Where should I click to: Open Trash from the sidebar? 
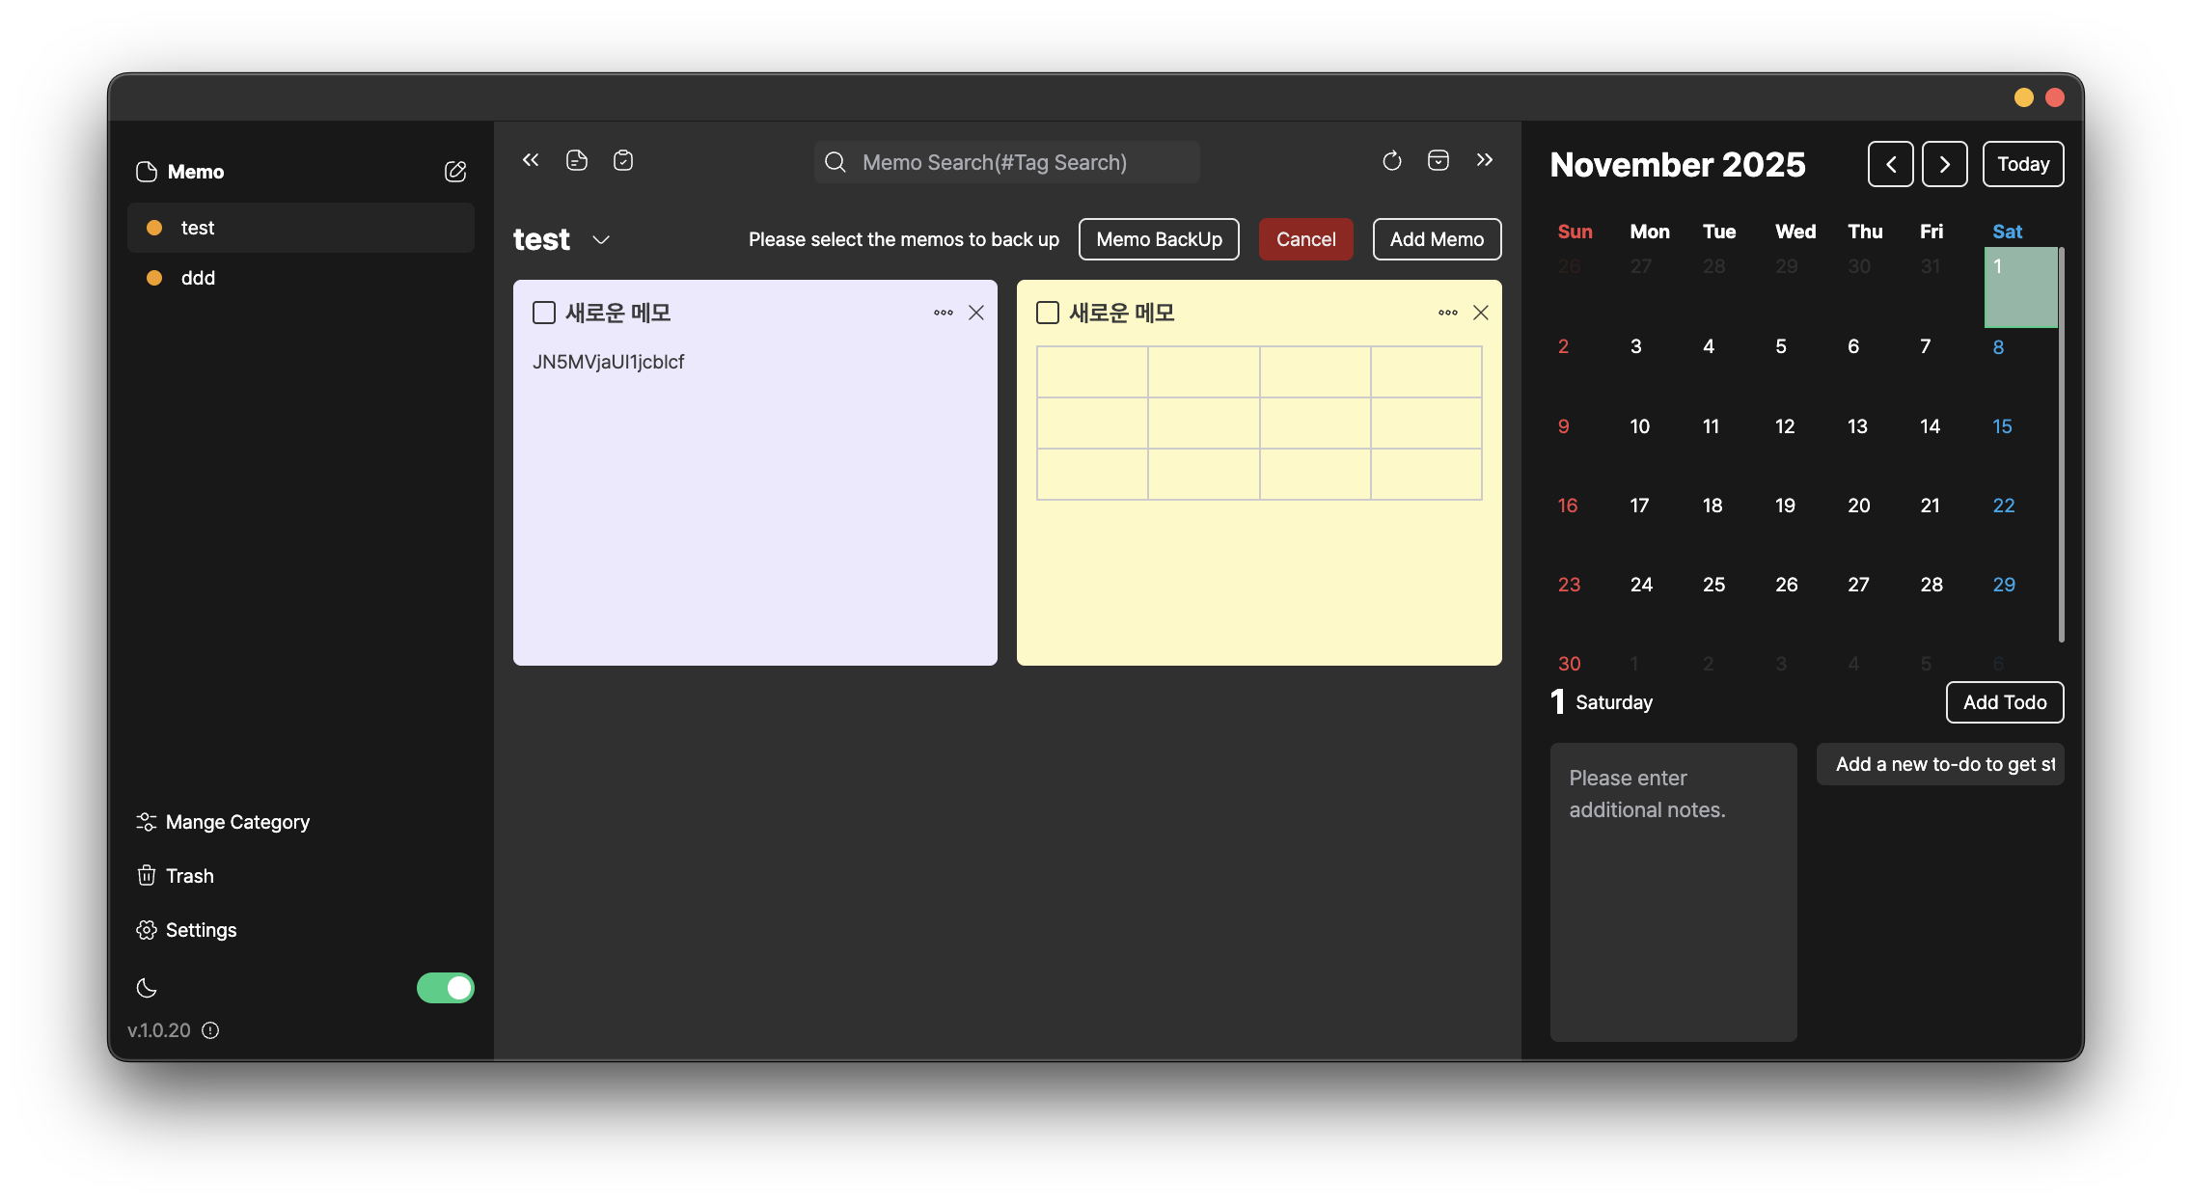pyautogui.click(x=189, y=876)
